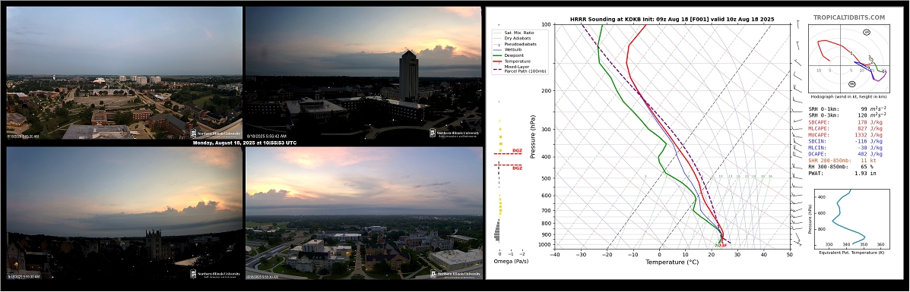
Task: Click the lower red DGZ label
Action: [517, 168]
